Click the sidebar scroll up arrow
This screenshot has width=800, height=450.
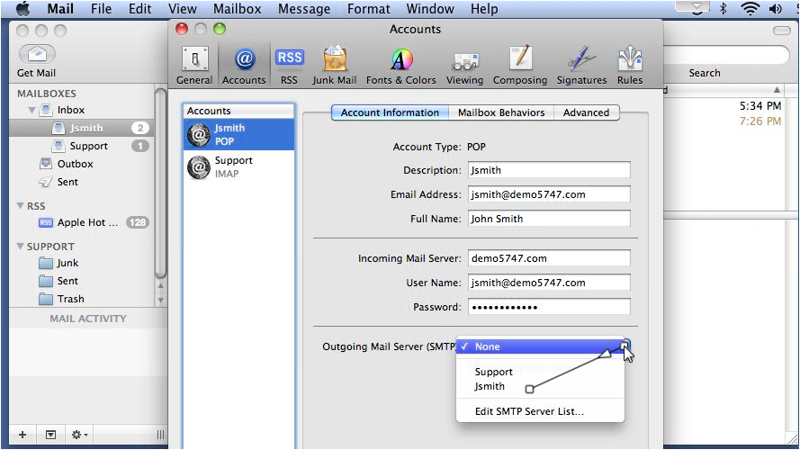(160, 286)
